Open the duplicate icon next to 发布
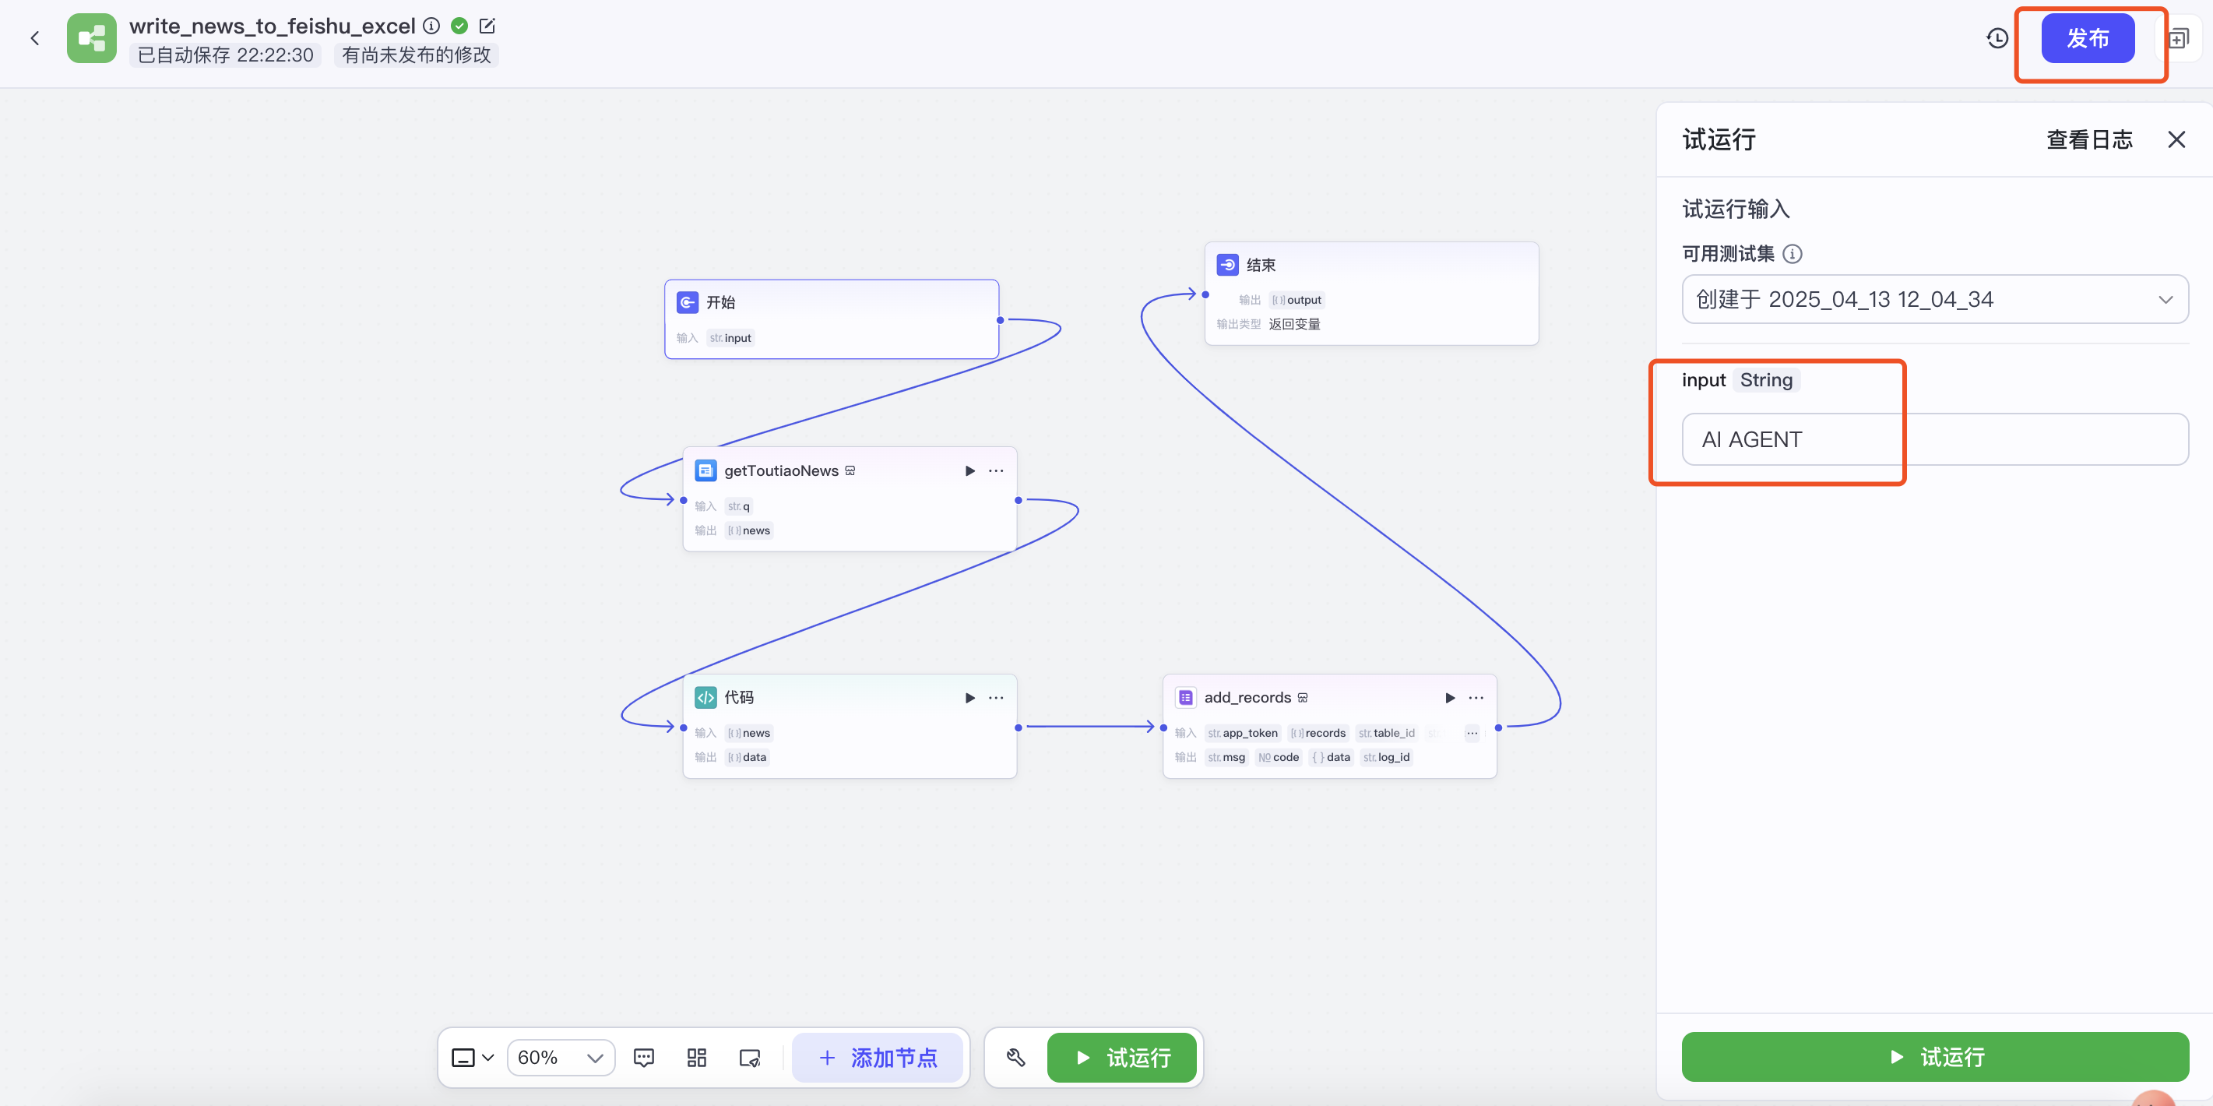2213x1106 pixels. tap(2180, 38)
